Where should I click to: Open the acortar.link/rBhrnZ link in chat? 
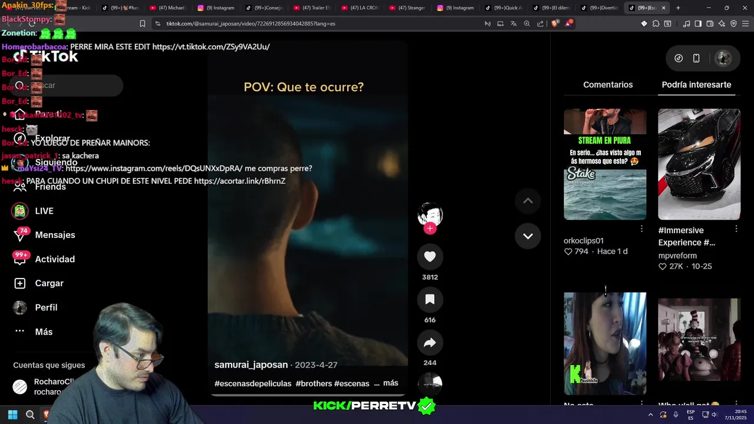pyautogui.click(x=240, y=181)
